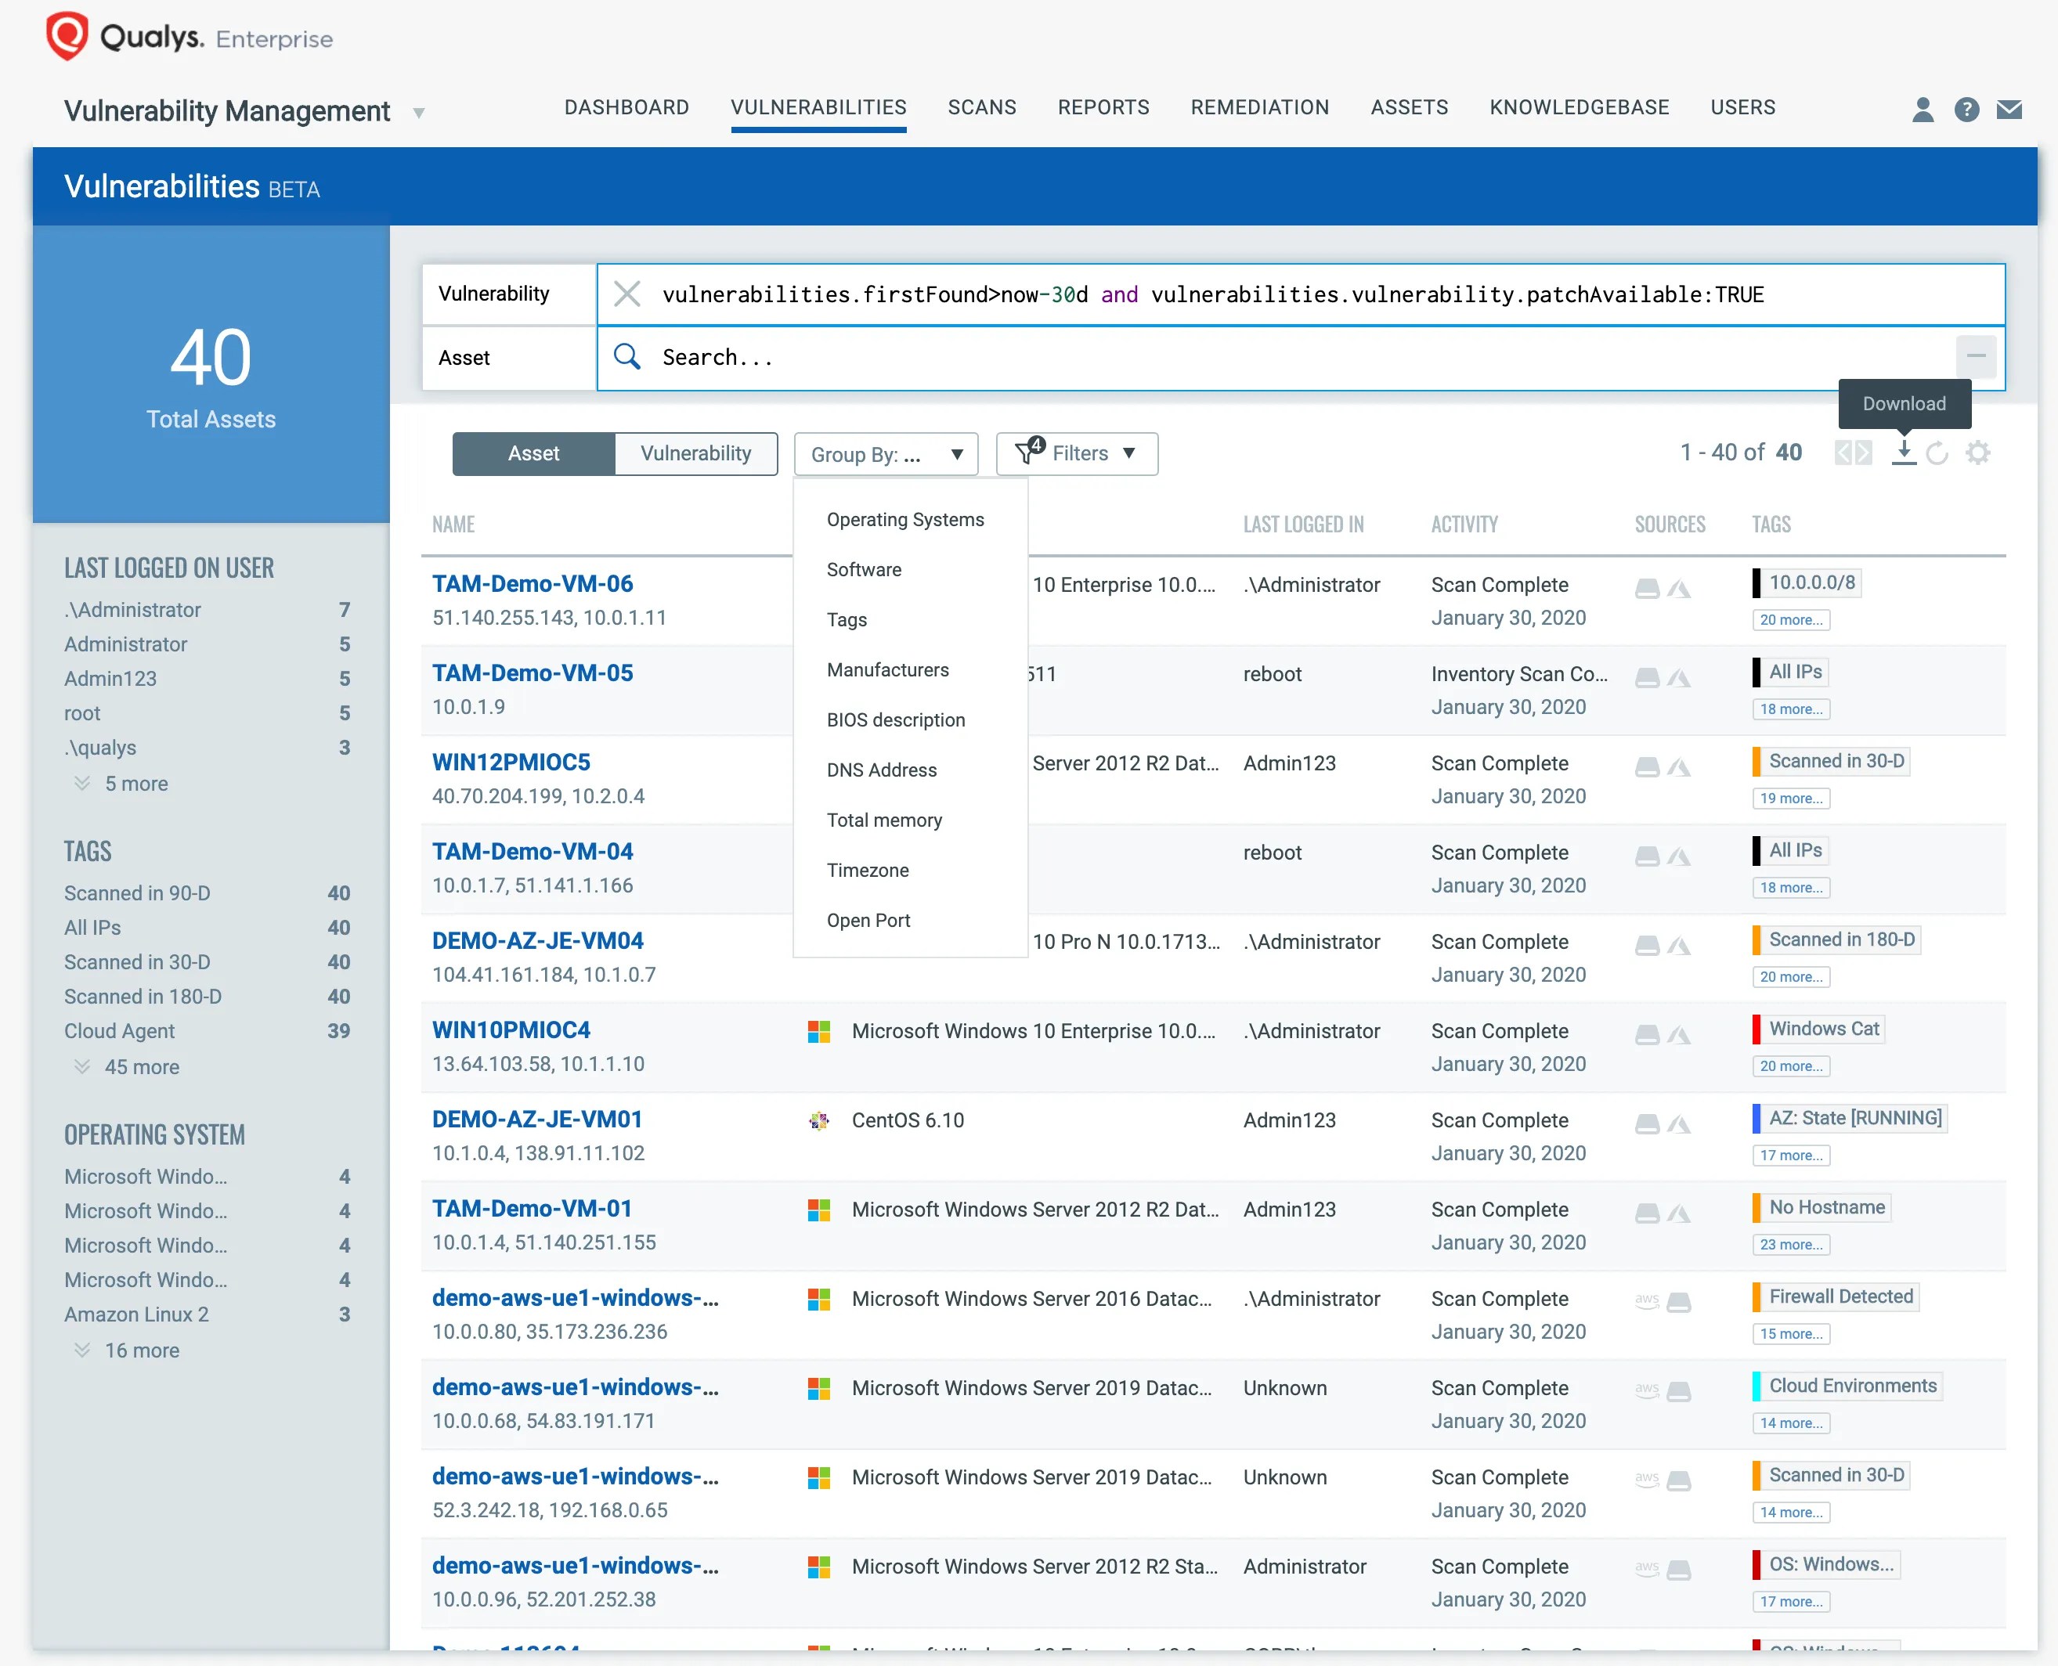The width and height of the screenshot is (2058, 1666).
Task: Click the help question-mark icon
Action: (1967, 110)
